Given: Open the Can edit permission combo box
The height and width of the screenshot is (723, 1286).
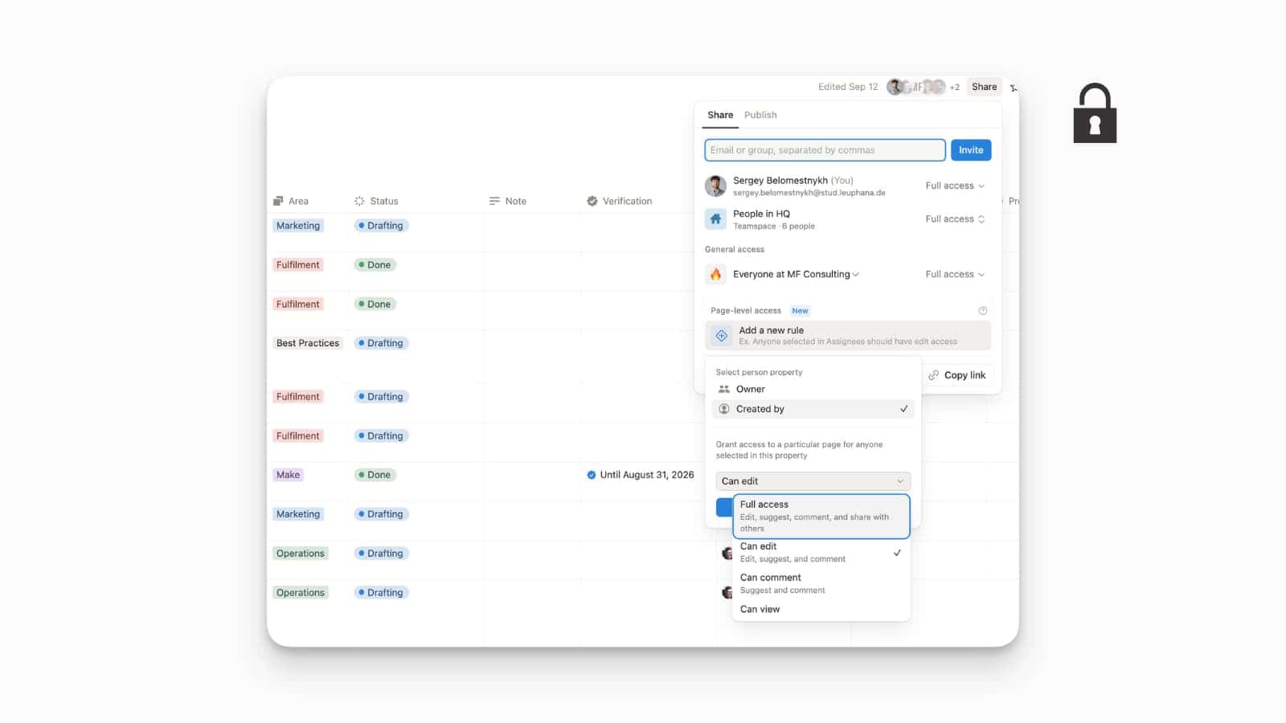Looking at the screenshot, I should [x=813, y=480].
